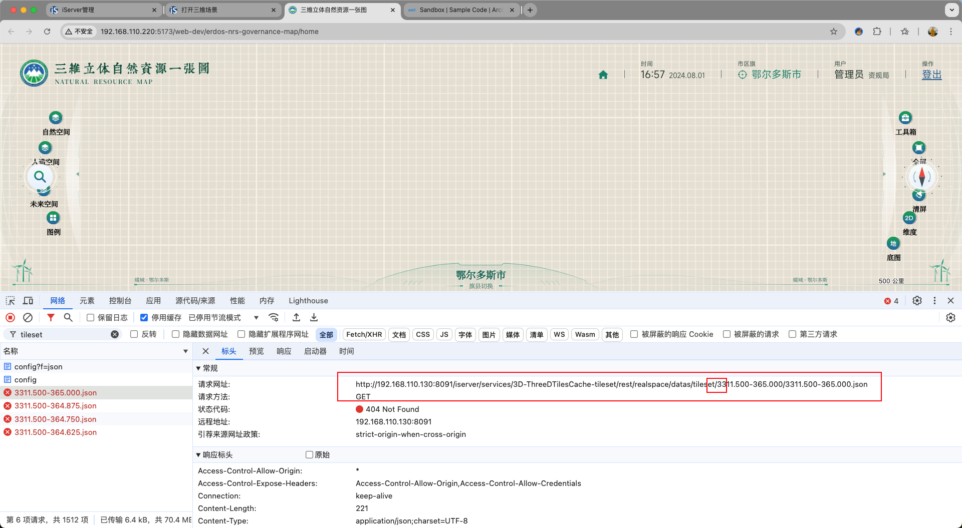The image size is (962, 528).
Task: Filter by JS requests
Action: pyautogui.click(x=444, y=334)
